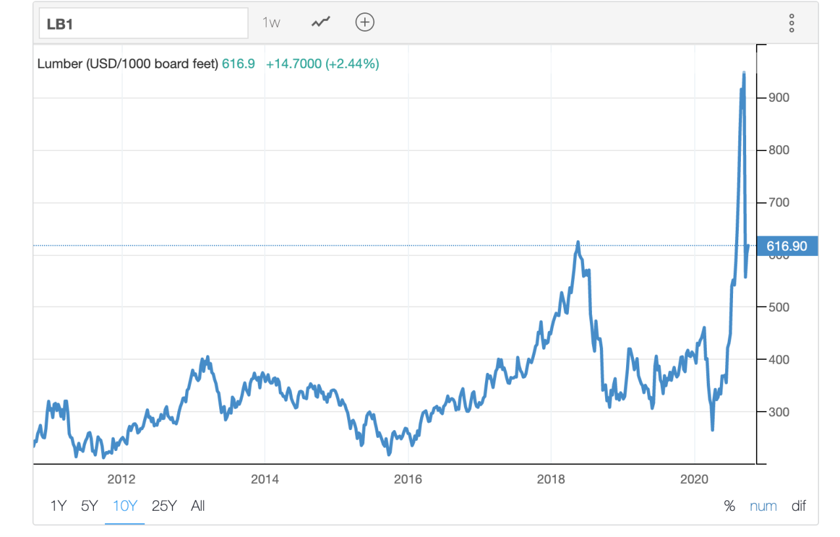Click the 2020 x-axis label
Viewport: 840px width, 537px height.
click(x=694, y=479)
